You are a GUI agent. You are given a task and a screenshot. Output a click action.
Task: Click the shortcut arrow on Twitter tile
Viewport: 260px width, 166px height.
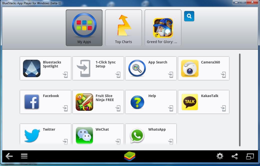point(65,142)
